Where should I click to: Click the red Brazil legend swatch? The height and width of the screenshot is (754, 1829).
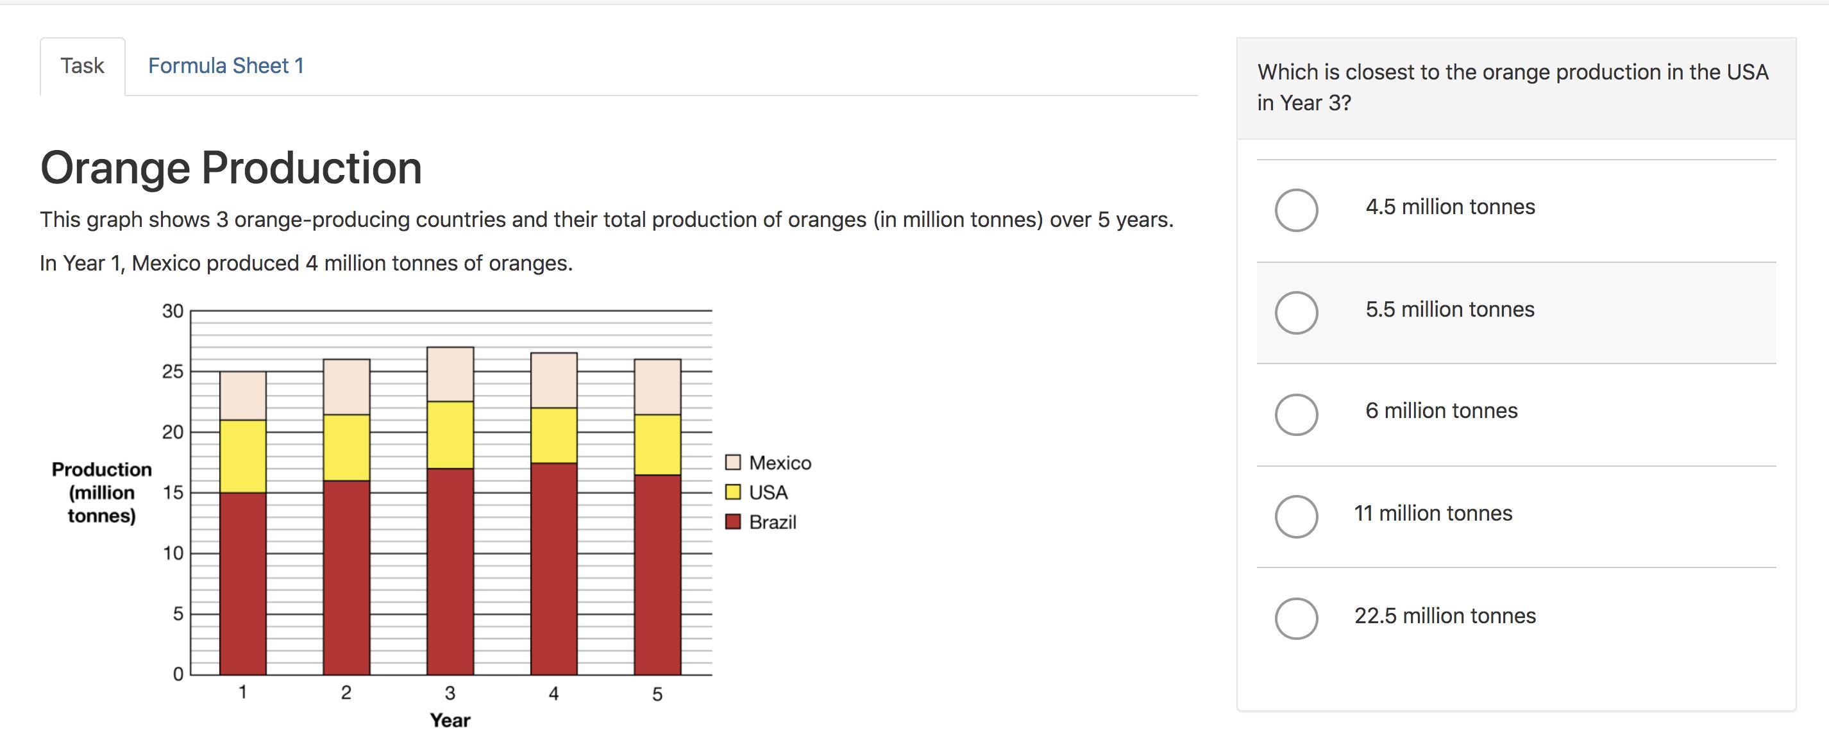point(733,522)
